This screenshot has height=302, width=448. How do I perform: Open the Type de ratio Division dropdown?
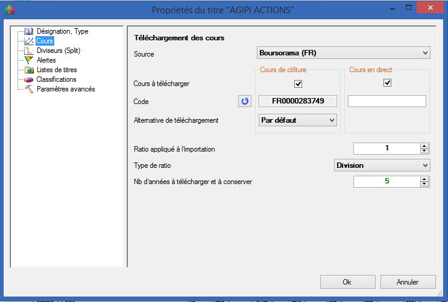(382, 165)
